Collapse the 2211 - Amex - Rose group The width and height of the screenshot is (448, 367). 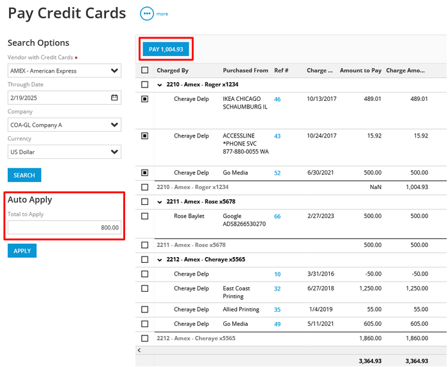pyautogui.click(x=160, y=202)
